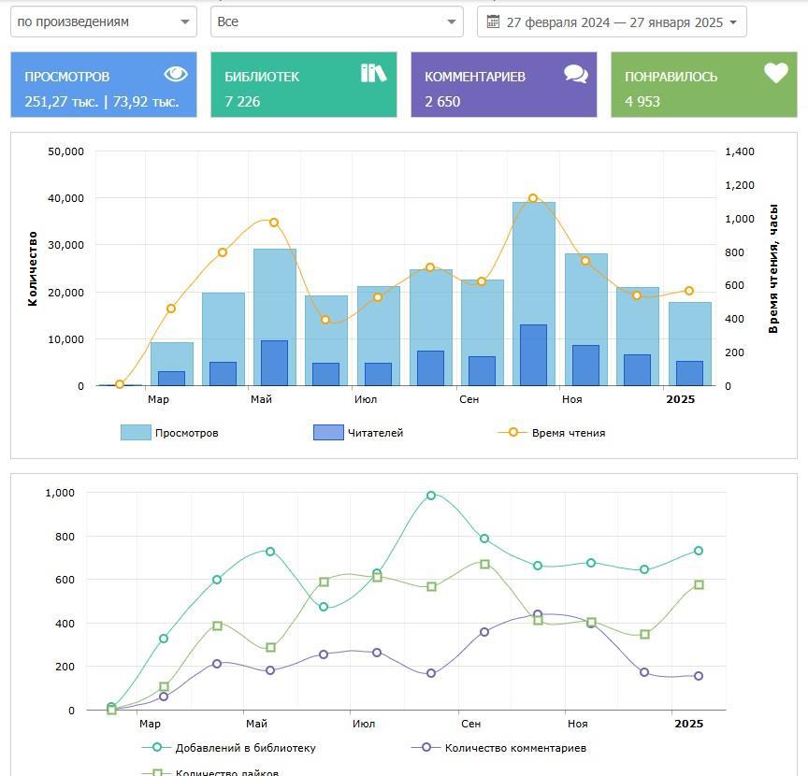Image resolution: width=808 pixels, height=776 pixels.
Task: Select the Просмотров 251,27 тыс. stat card
Action: pyautogui.click(x=103, y=85)
